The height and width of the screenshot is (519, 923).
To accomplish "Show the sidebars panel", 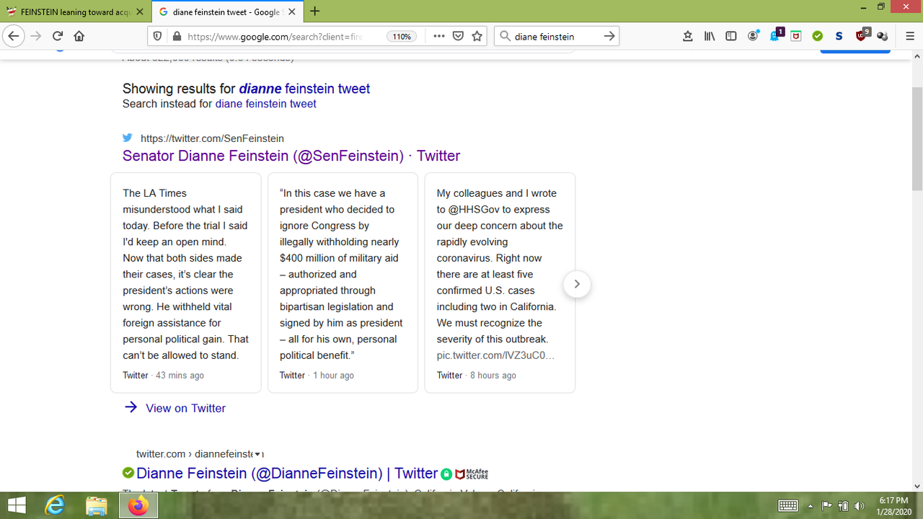I will coord(731,36).
